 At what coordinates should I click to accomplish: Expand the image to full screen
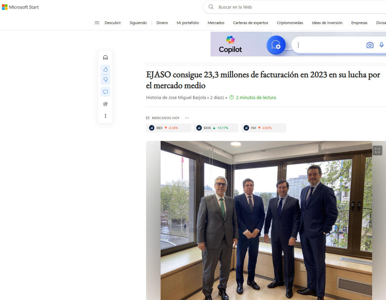tap(377, 150)
